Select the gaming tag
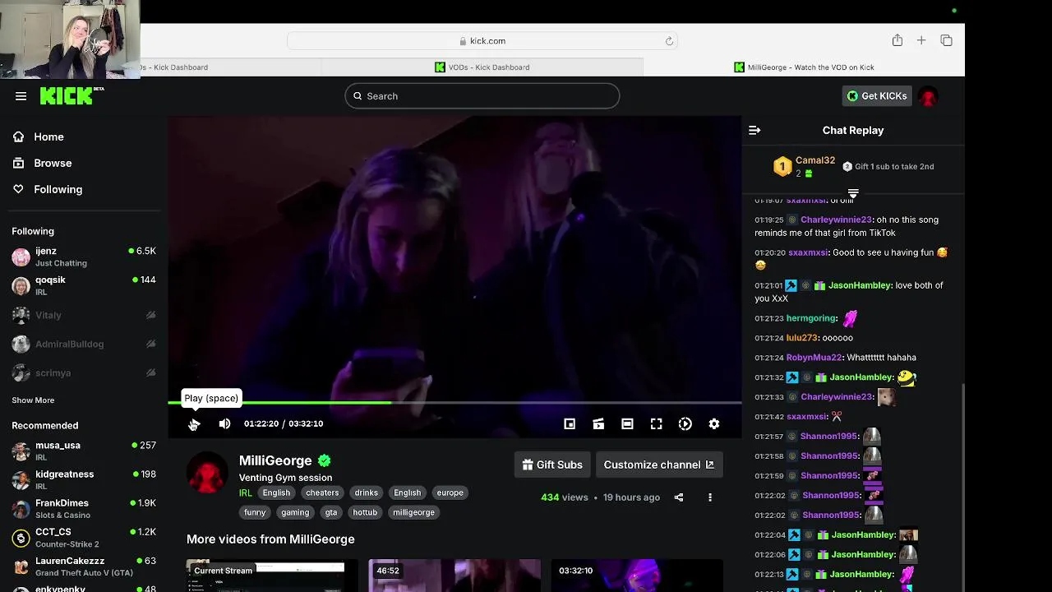 click(295, 512)
